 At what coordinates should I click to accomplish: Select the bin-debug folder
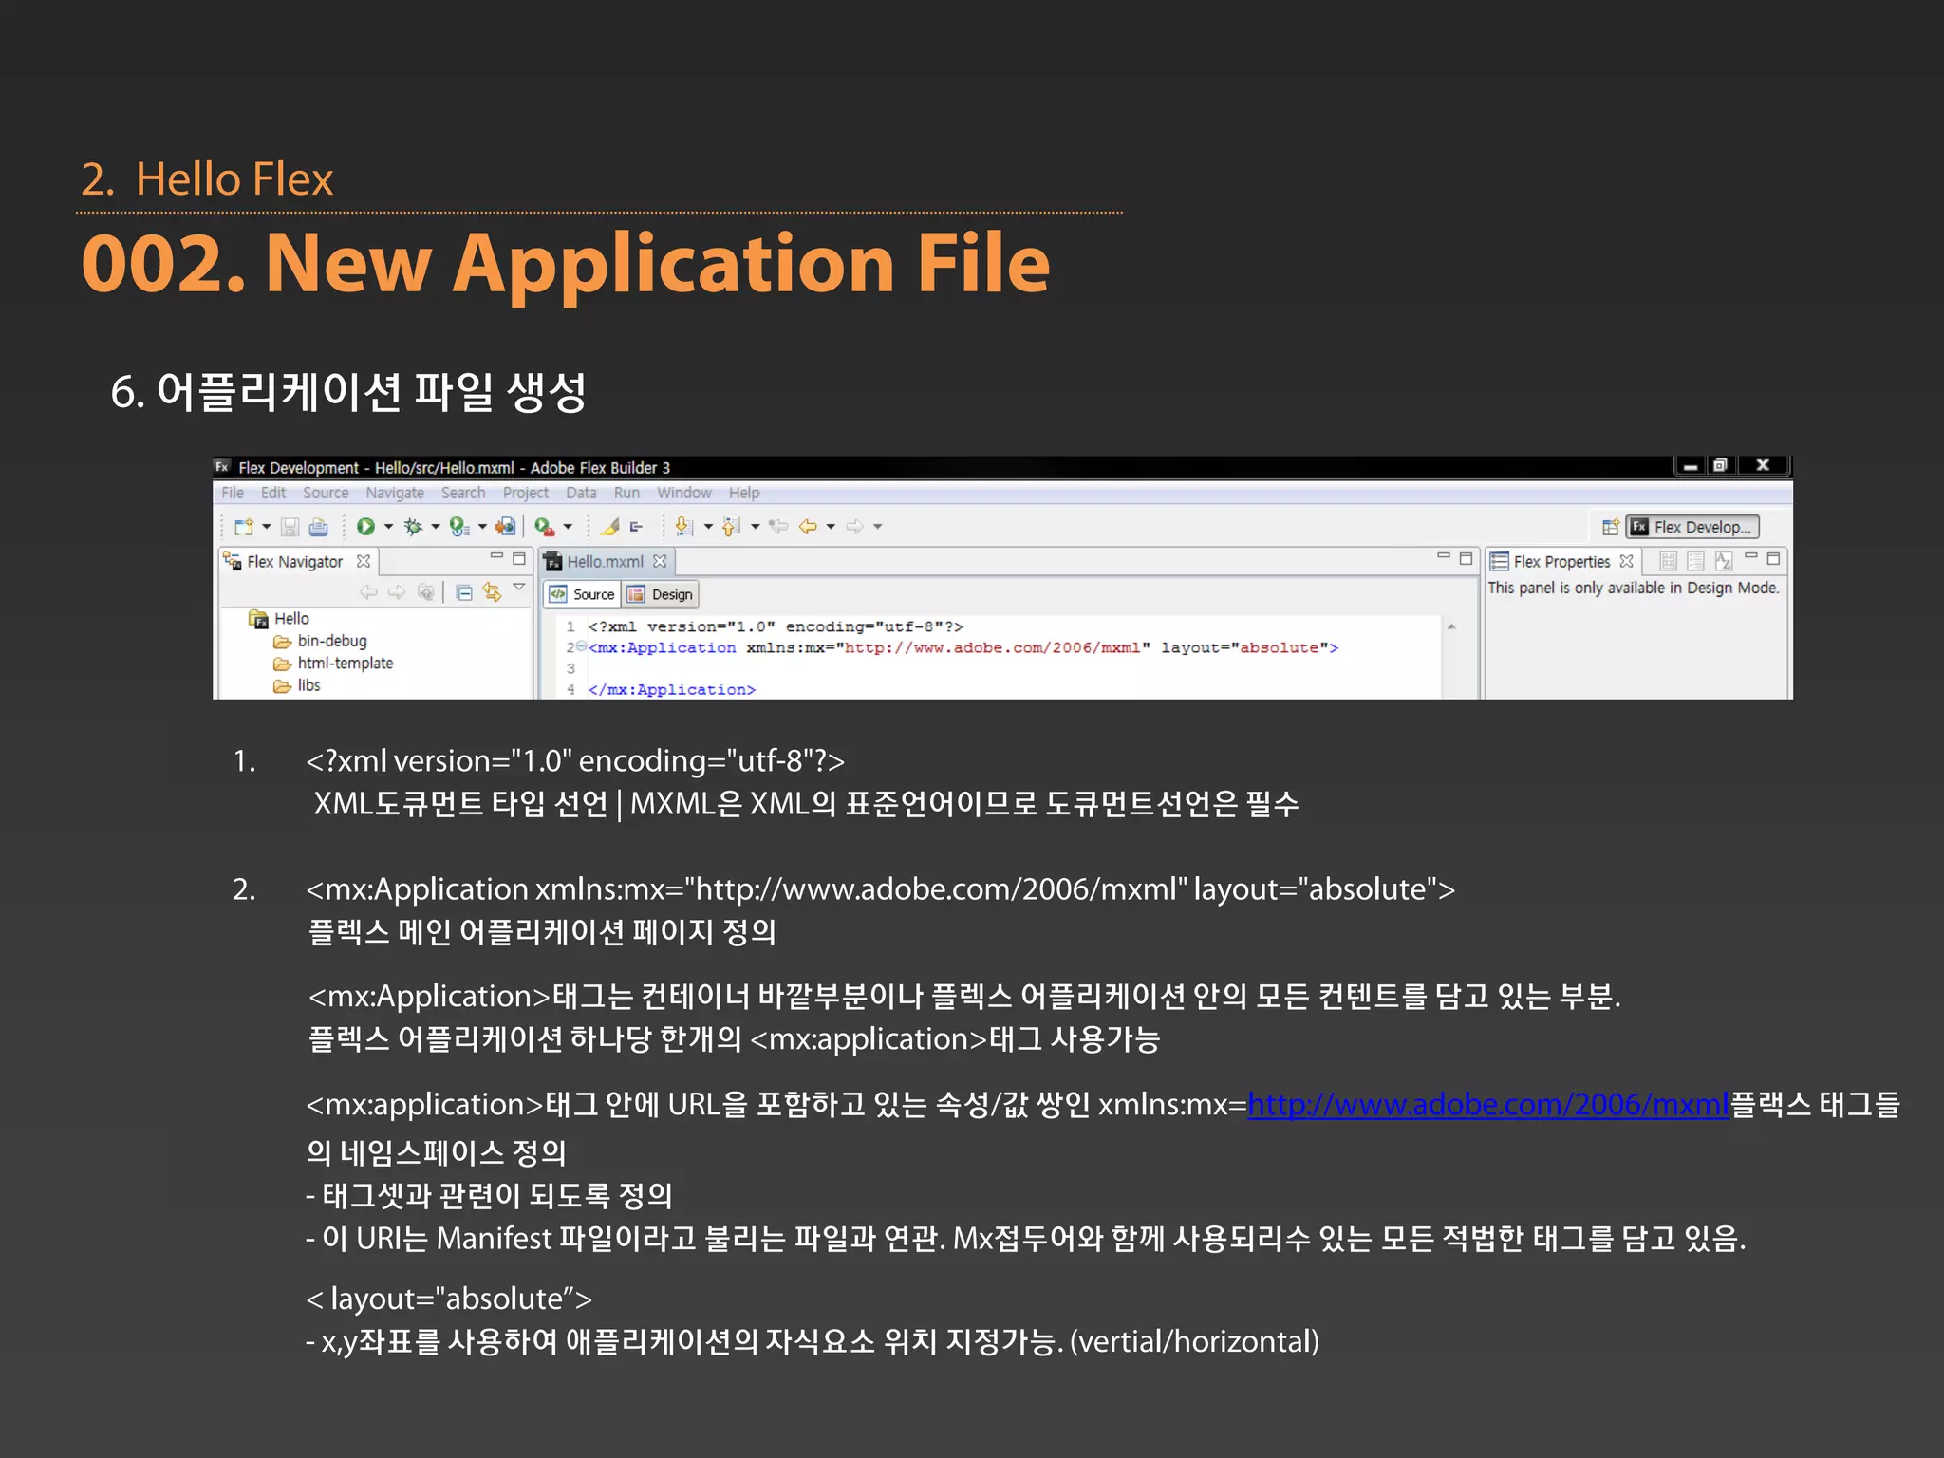pos(321,641)
